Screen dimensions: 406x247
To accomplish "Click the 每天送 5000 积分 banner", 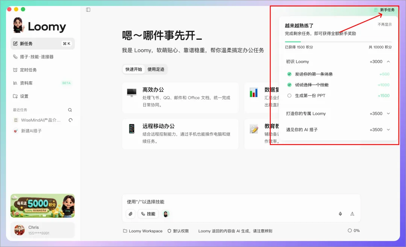I will pyautogui.click(x=42, y=206).
